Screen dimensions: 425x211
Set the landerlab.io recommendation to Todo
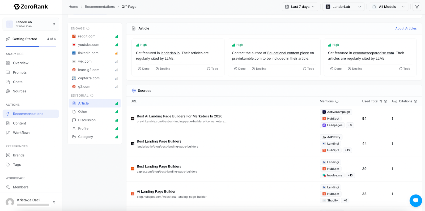click(x=212, y=69)
